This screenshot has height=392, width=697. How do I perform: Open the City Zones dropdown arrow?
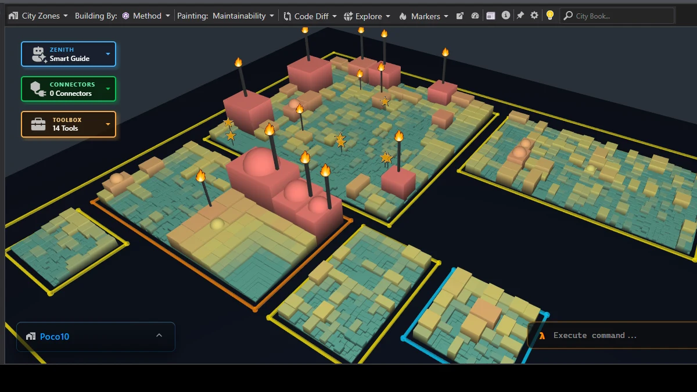[x=66, y=16]
